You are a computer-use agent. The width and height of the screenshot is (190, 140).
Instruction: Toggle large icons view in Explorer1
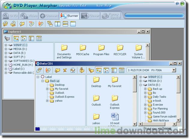coord(16,38)
